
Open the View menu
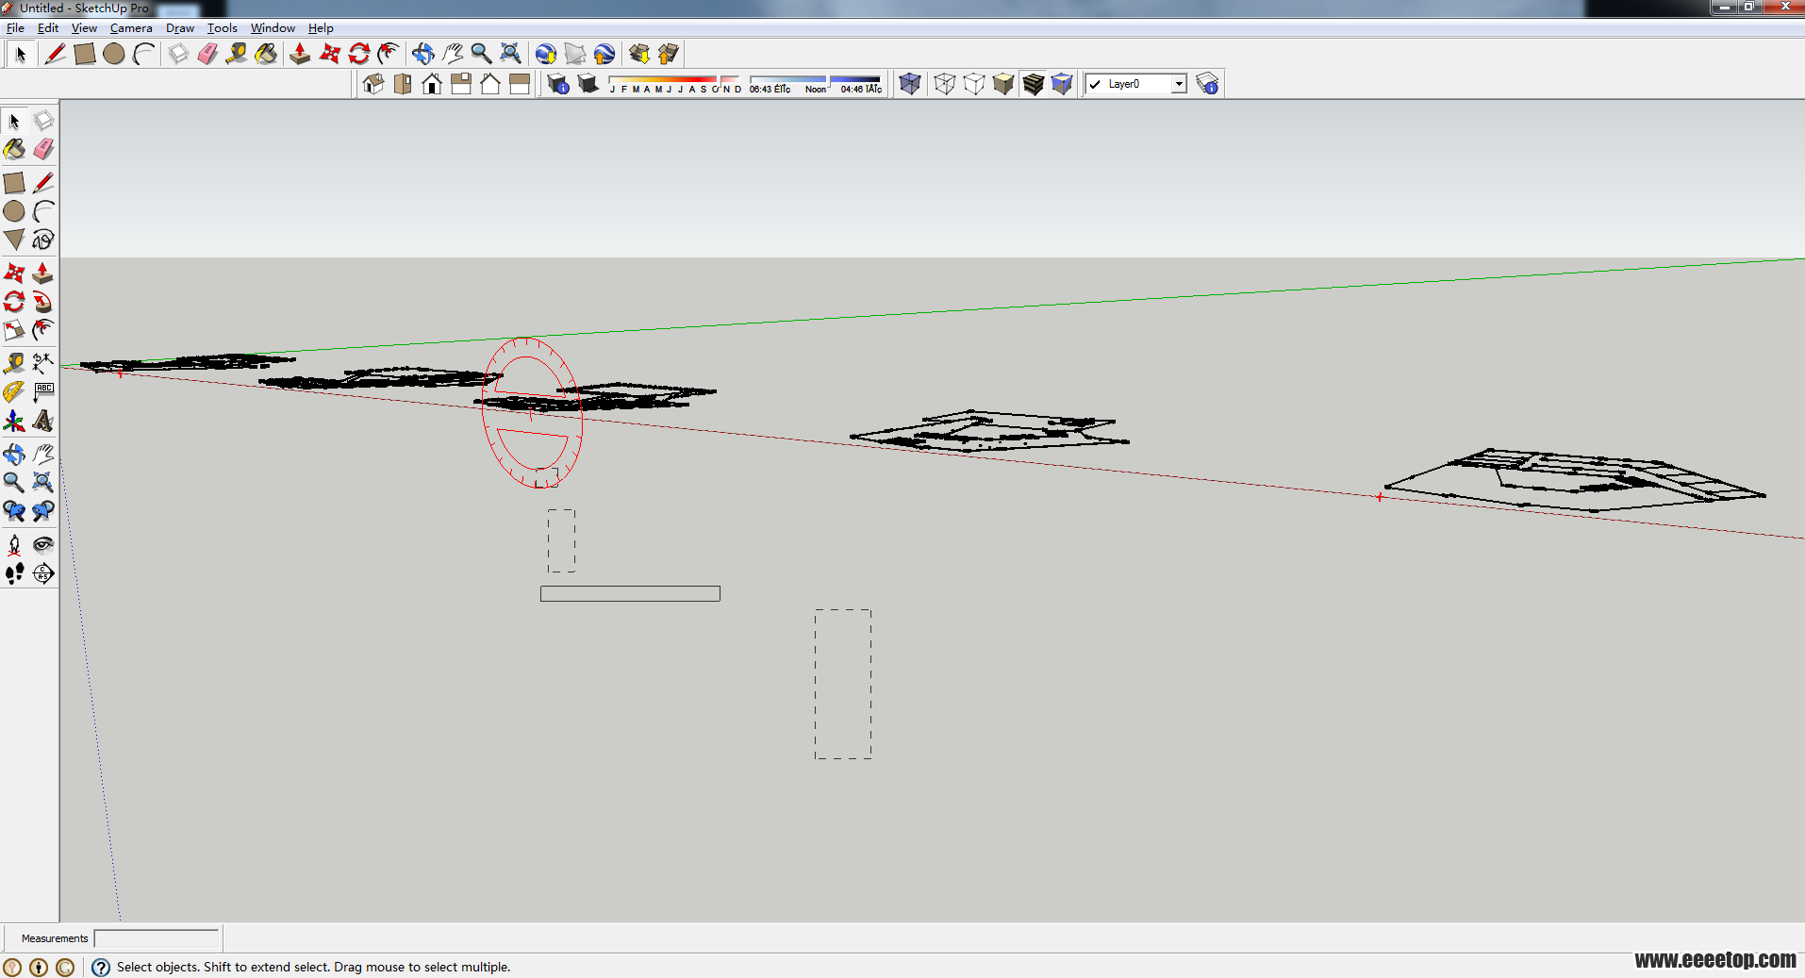pyautogui.click(x=84, y=27)
